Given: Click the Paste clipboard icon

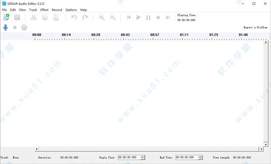Looking at the screenshot, I should click(x=56, y=18).
